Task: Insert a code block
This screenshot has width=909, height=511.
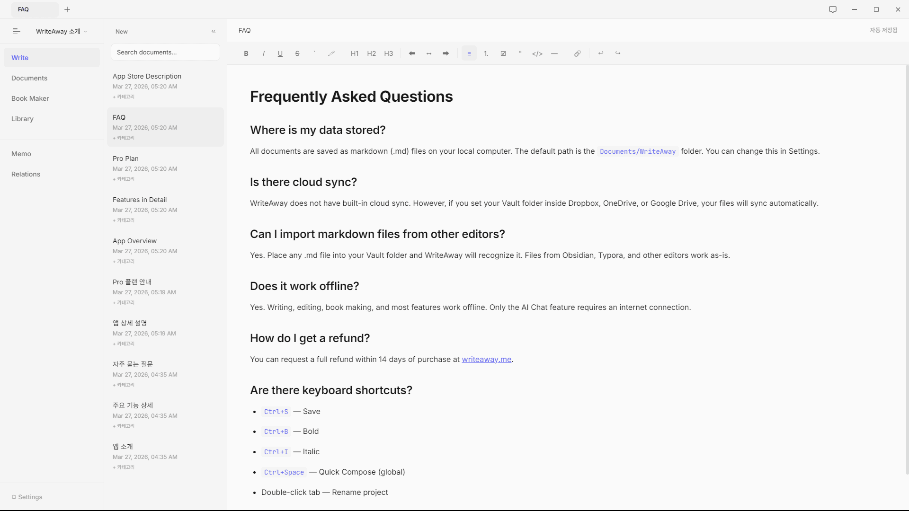Action: tap(537, 53)
